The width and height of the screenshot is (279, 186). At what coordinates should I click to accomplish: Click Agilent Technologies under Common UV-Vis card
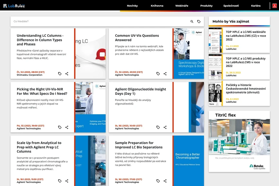[x=127, y=75]
